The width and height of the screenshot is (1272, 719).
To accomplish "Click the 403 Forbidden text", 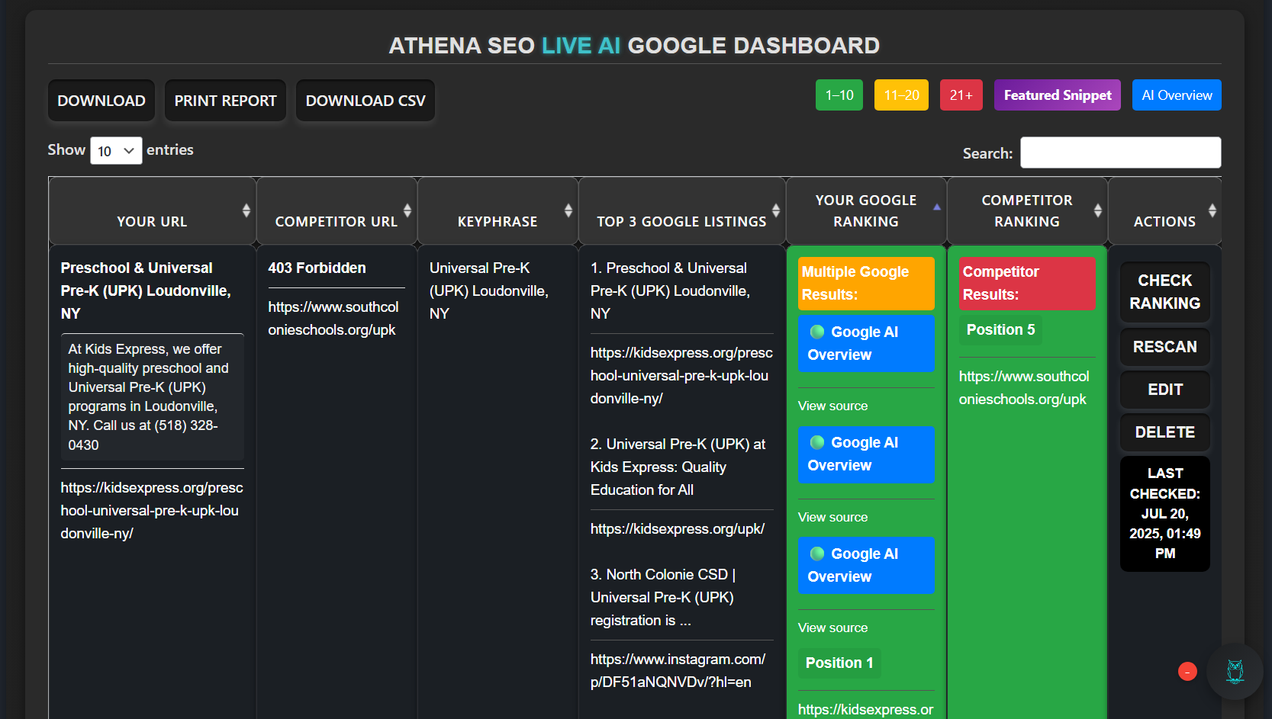I will coord(317,268).
